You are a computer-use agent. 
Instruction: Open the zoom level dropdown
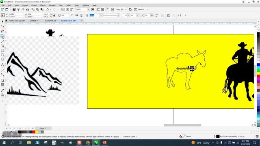pyautogui.click(x=88, y=9)
